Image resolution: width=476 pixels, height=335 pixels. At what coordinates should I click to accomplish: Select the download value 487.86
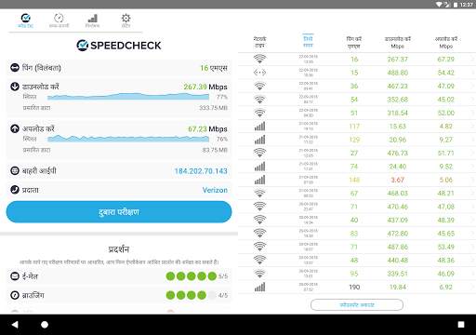coord(398,247)
